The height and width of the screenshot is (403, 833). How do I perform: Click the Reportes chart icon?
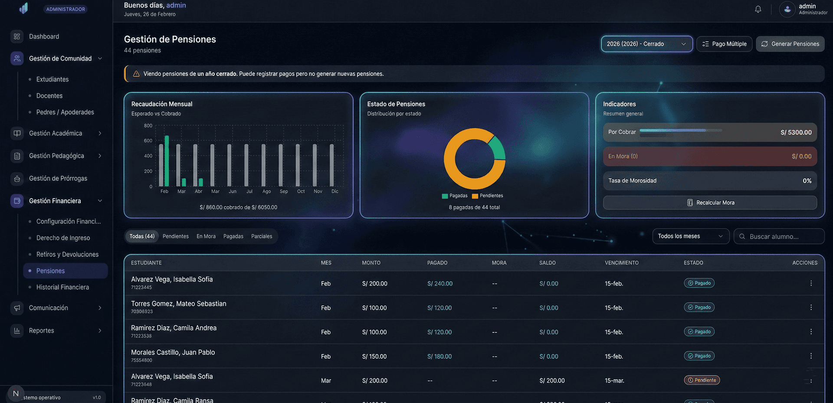click(x=17, y=331)
